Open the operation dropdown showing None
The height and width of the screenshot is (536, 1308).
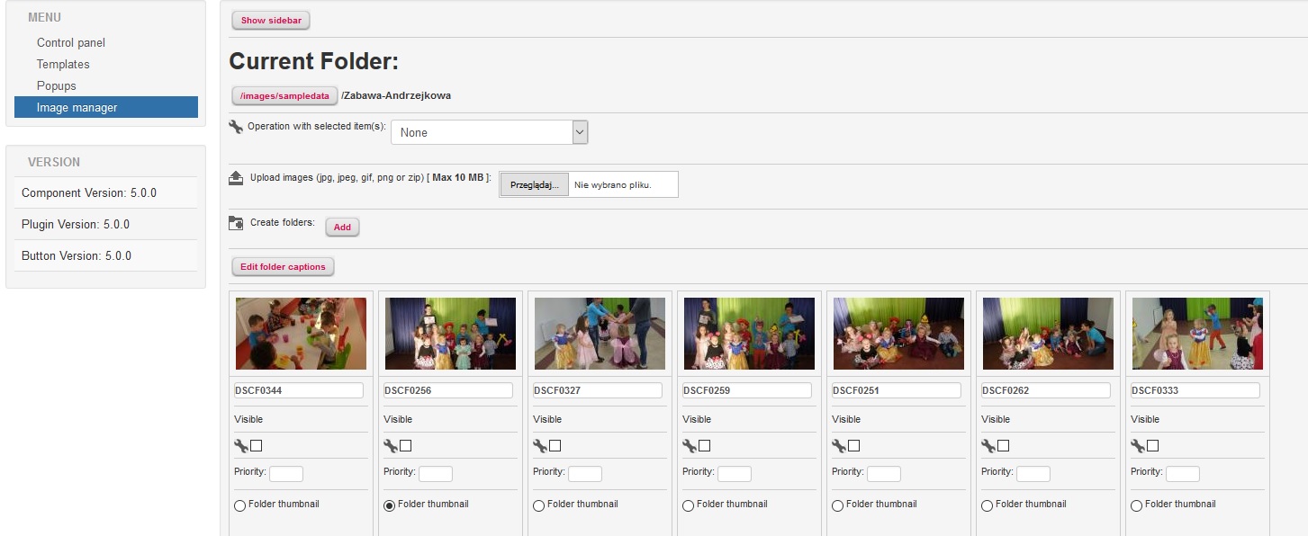(489, 132)
